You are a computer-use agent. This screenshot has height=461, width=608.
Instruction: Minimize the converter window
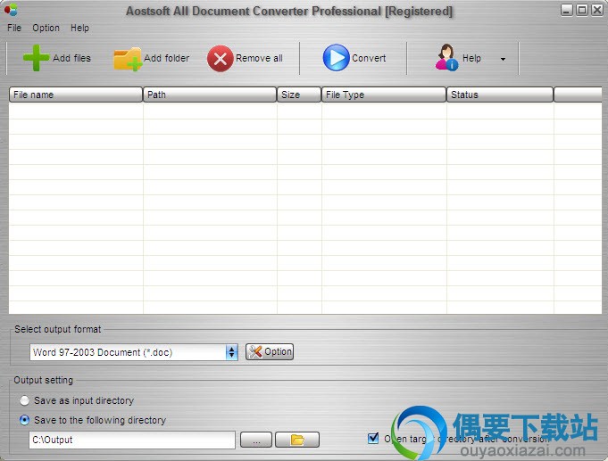(x=567, y=10)
